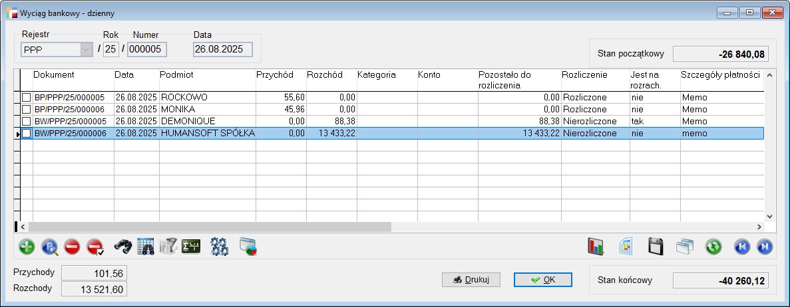Click the funnel filter icon
This screenshot has width=790, height=307.
pyautogui.click(x=168, y=247)
